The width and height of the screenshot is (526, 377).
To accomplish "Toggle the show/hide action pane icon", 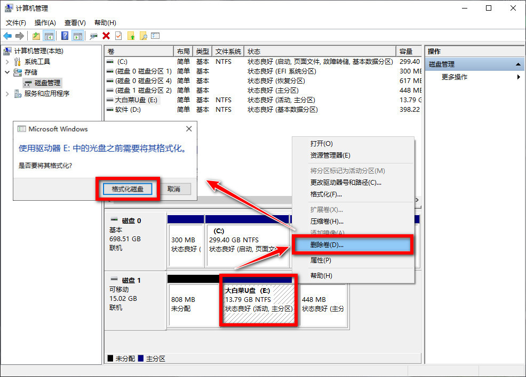I will tap(78, 36).
